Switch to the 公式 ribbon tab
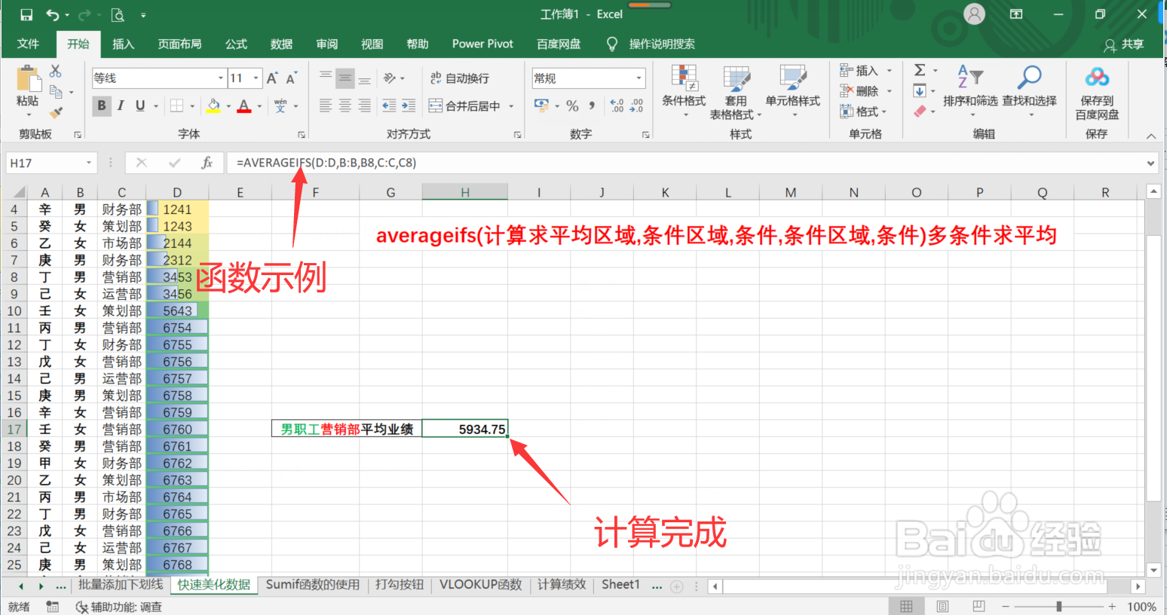This screenshot has width=1167, height=615. tap(236, 44)
